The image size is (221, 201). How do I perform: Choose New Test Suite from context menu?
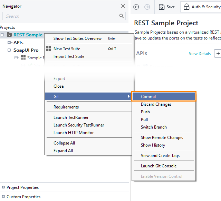tap(89, 49)
